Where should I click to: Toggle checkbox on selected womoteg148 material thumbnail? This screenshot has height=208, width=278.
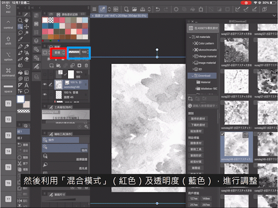[222, 134]
